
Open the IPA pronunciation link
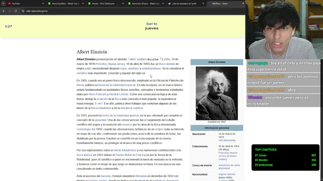coord(138,59)
